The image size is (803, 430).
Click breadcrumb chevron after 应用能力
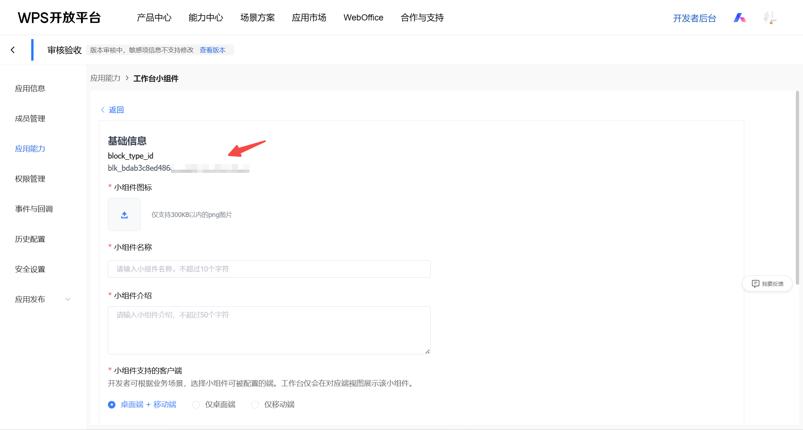click(127, 78)
